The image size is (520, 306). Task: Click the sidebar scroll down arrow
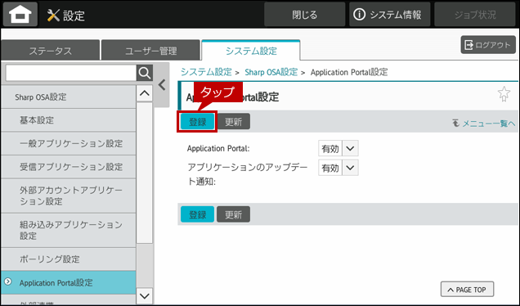point(145,295)
